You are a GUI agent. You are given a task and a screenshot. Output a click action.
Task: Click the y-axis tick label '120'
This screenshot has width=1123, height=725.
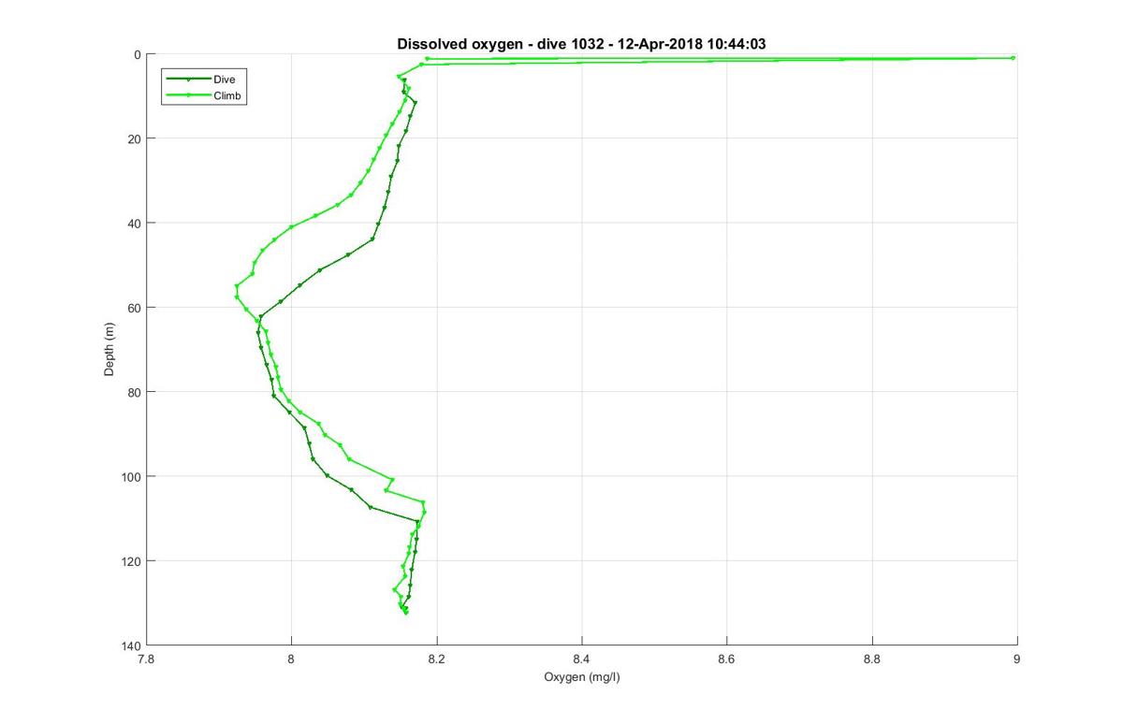(132, 561)
